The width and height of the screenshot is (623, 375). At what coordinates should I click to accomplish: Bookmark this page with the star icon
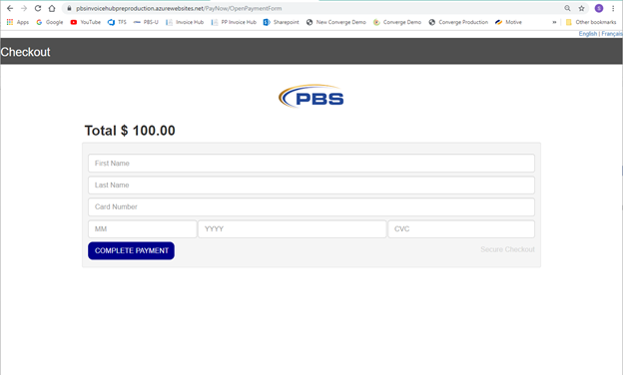click(582, 8)
